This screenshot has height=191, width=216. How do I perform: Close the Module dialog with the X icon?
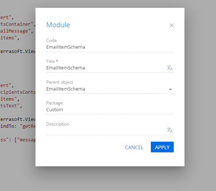click(x=171, y=25)
